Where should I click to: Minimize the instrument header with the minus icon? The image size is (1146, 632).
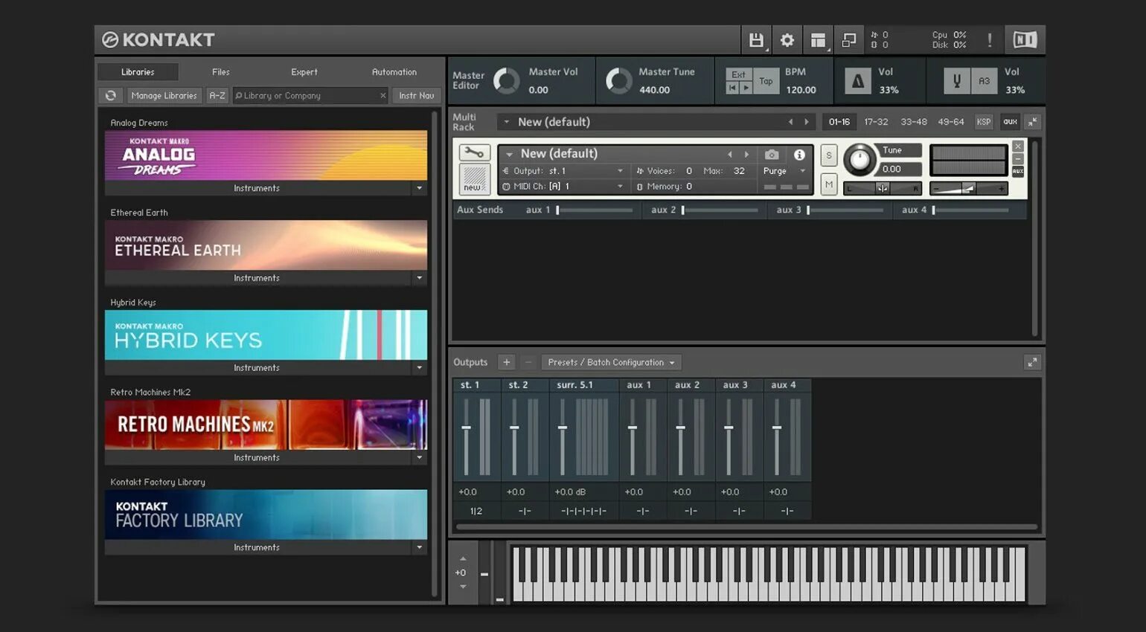click(1018, 158)
